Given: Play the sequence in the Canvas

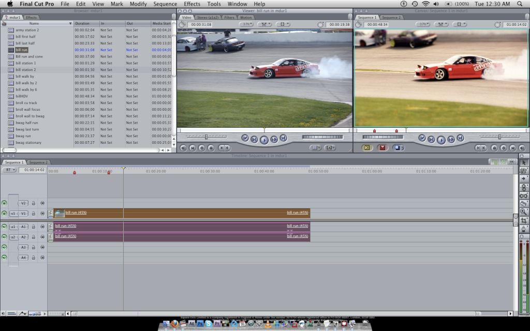Looking at the screenshot, I should (x=441, y=140).
